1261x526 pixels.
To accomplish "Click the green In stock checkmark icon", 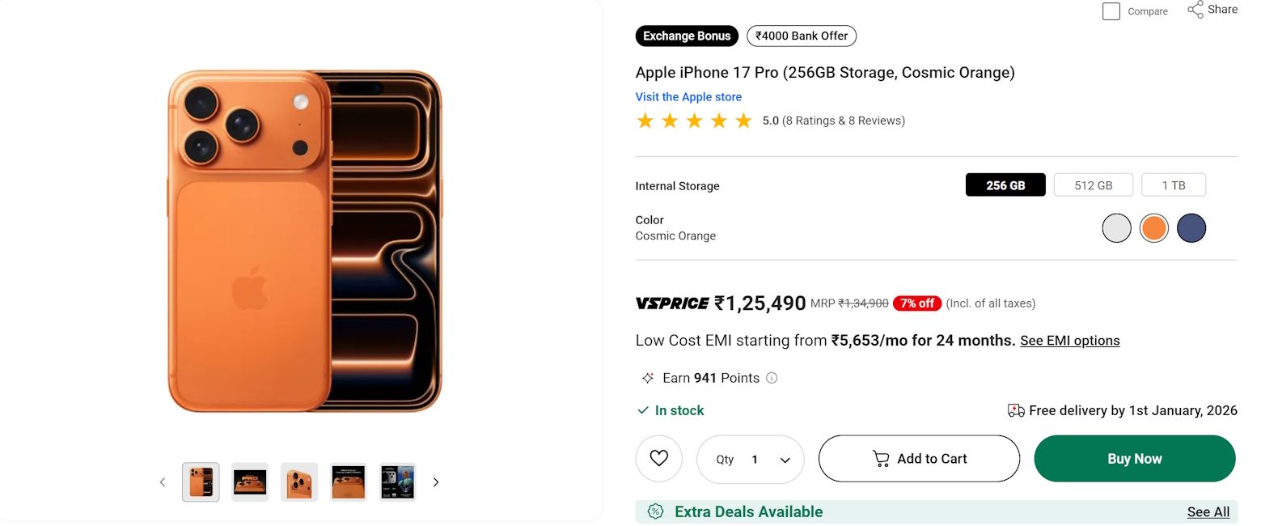I will (641, 410).
